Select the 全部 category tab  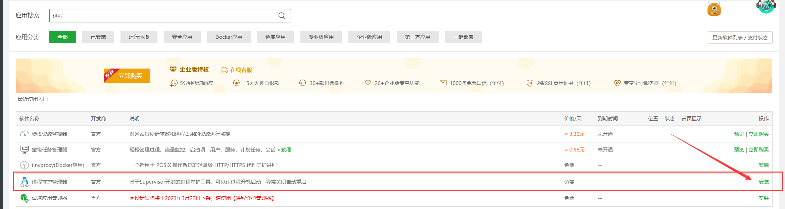click(63, 37)
